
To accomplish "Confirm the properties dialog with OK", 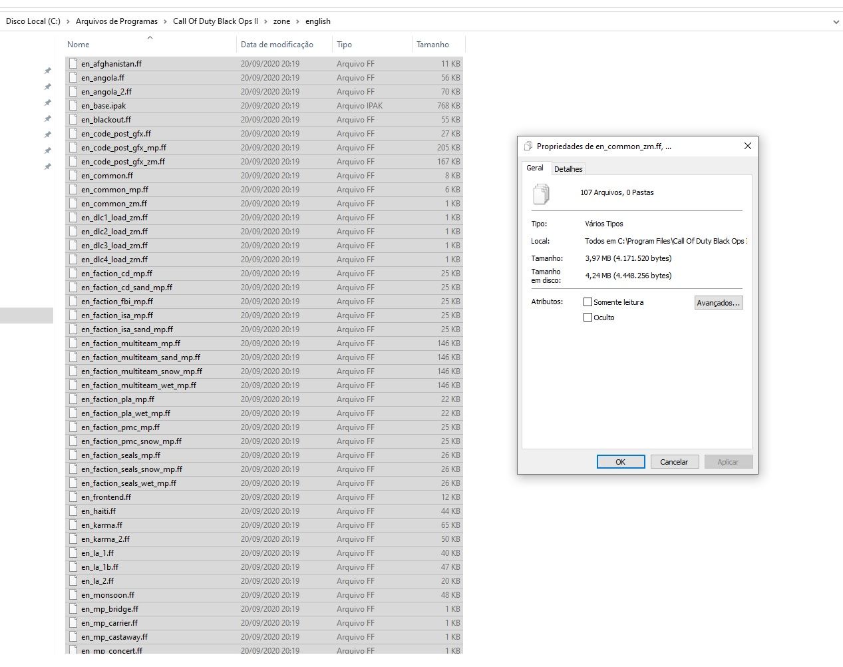I will tap(621, 462).
